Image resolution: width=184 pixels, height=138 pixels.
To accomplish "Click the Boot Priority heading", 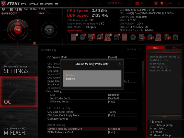I will [75, 31].
